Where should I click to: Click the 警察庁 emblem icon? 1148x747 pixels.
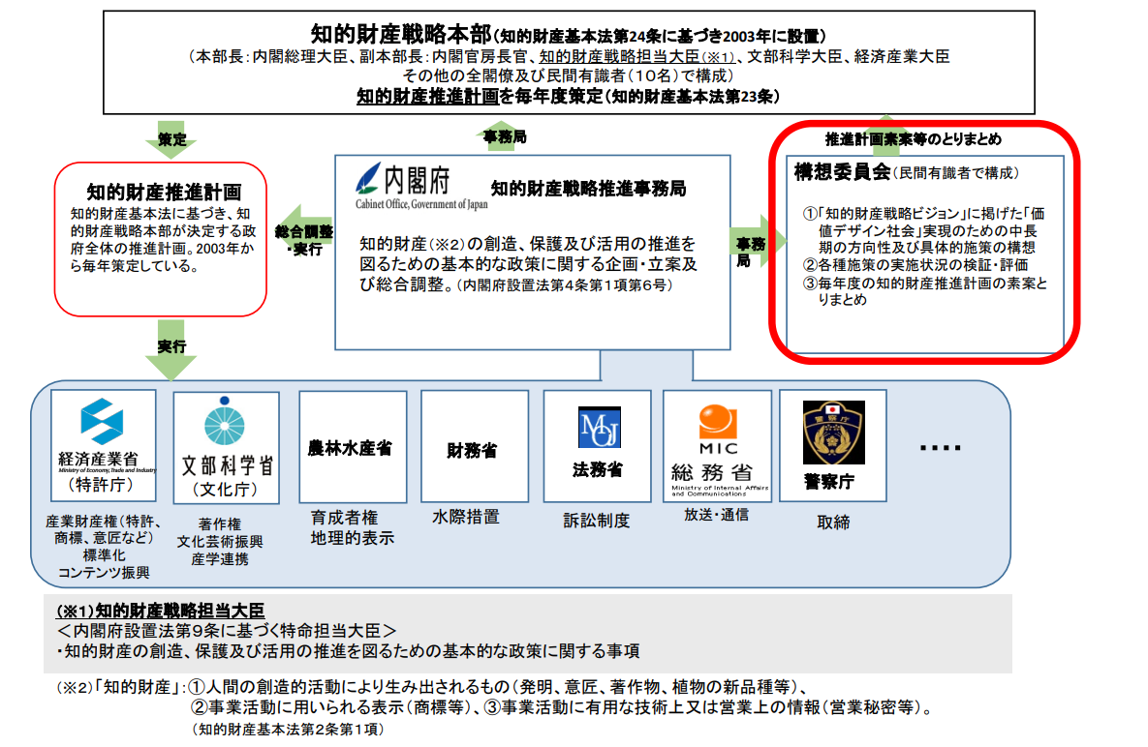832,433
